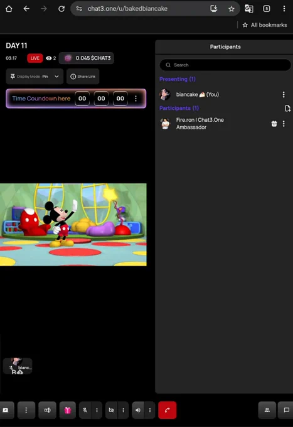Screen dimensions: 293x427
Task: Click the DAY 11 stream title
Action: coord(16,46)
